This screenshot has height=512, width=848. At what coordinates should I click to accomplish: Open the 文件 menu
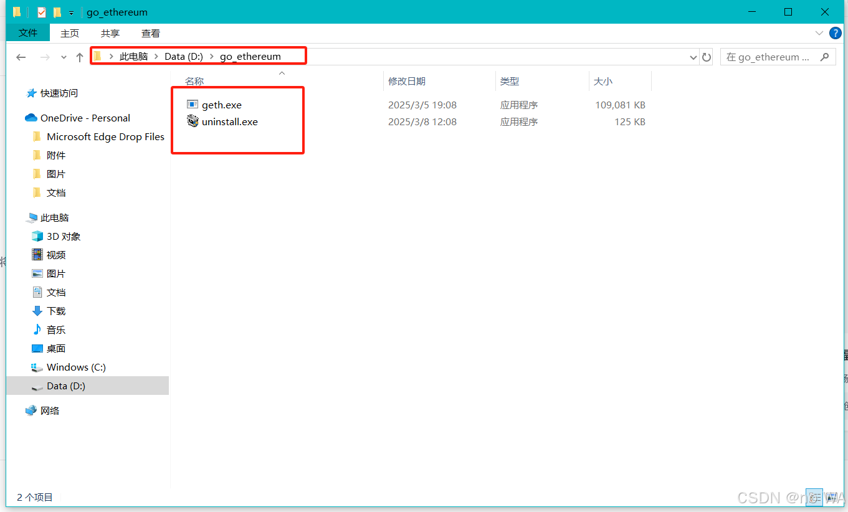pyautogui.click(x=27, y=33)
